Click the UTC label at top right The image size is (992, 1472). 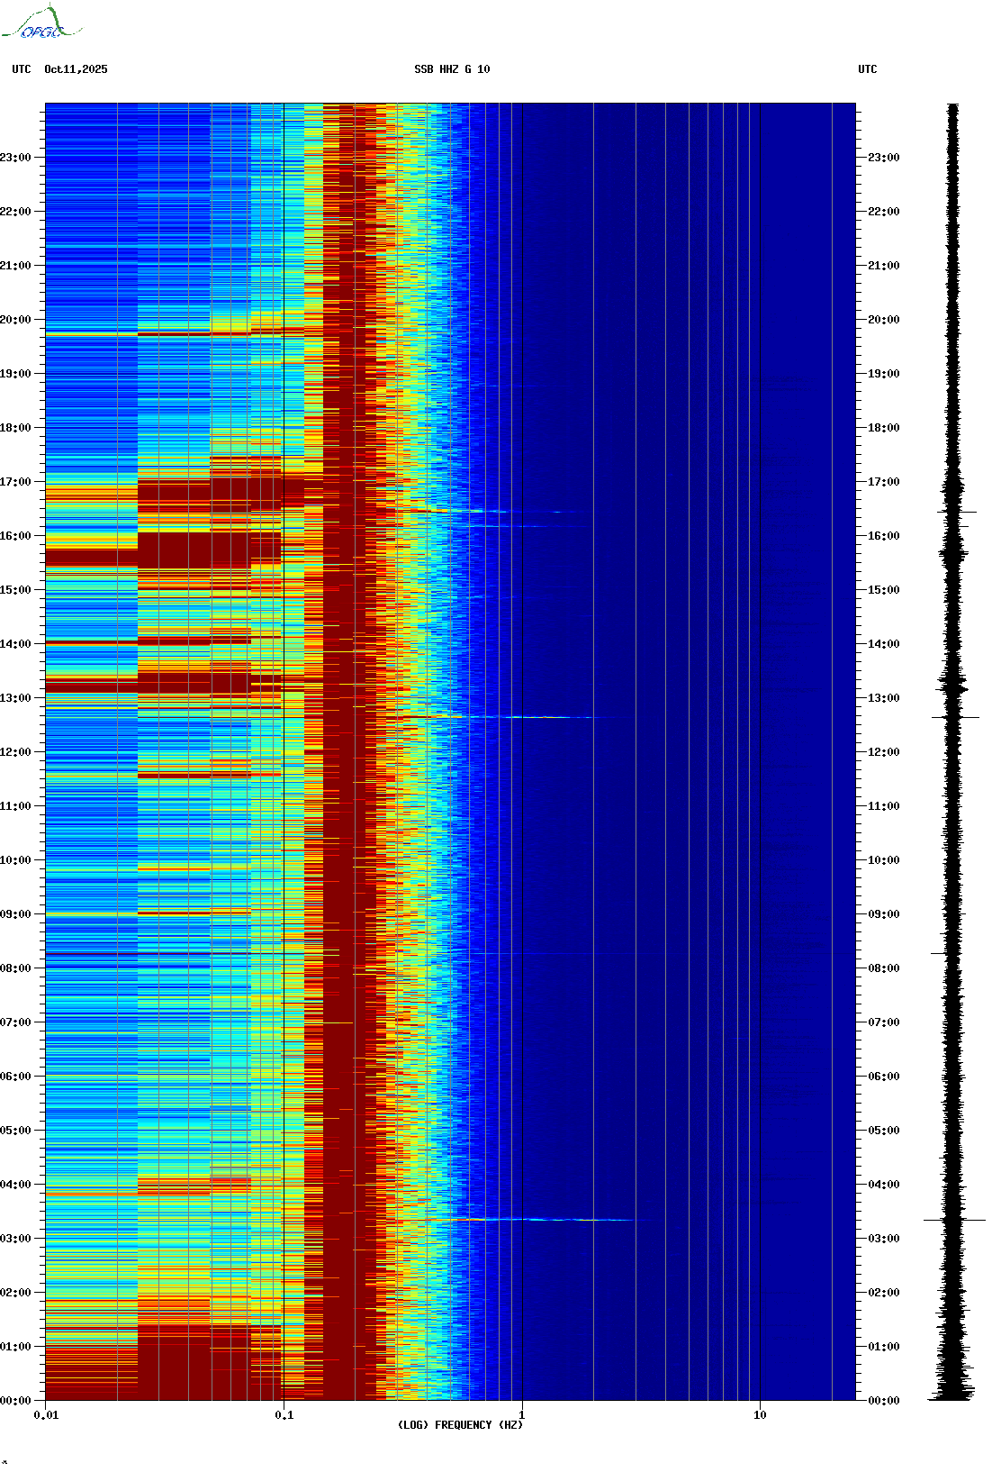(x=867, y=69)
